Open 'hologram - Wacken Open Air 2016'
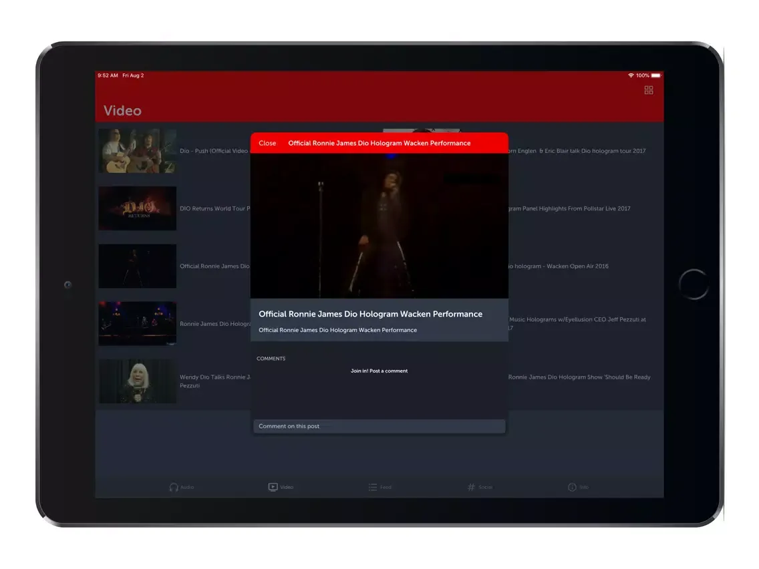This screenshot has height=569, width=759. 559,266
